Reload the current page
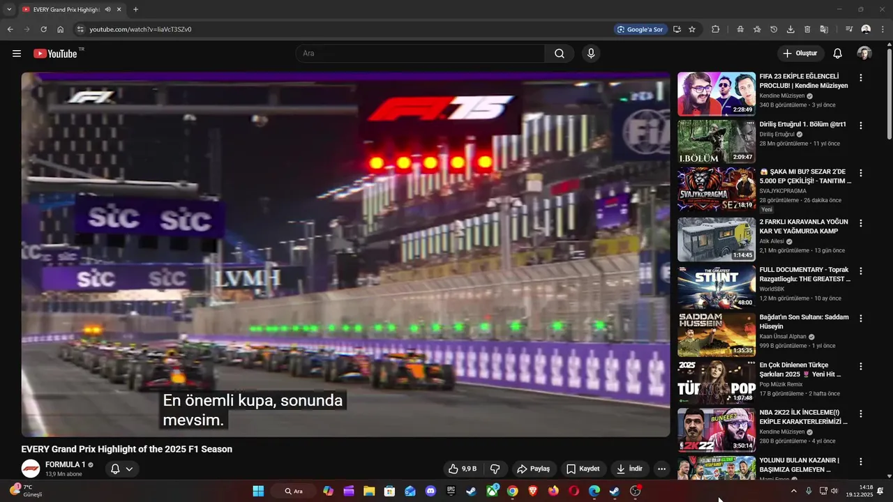This screenshot has height=502, width=893. [43, 29]
